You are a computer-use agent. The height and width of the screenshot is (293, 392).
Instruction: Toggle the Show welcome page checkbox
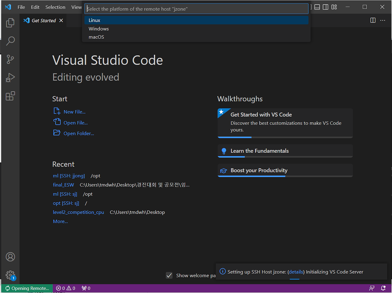169,276
